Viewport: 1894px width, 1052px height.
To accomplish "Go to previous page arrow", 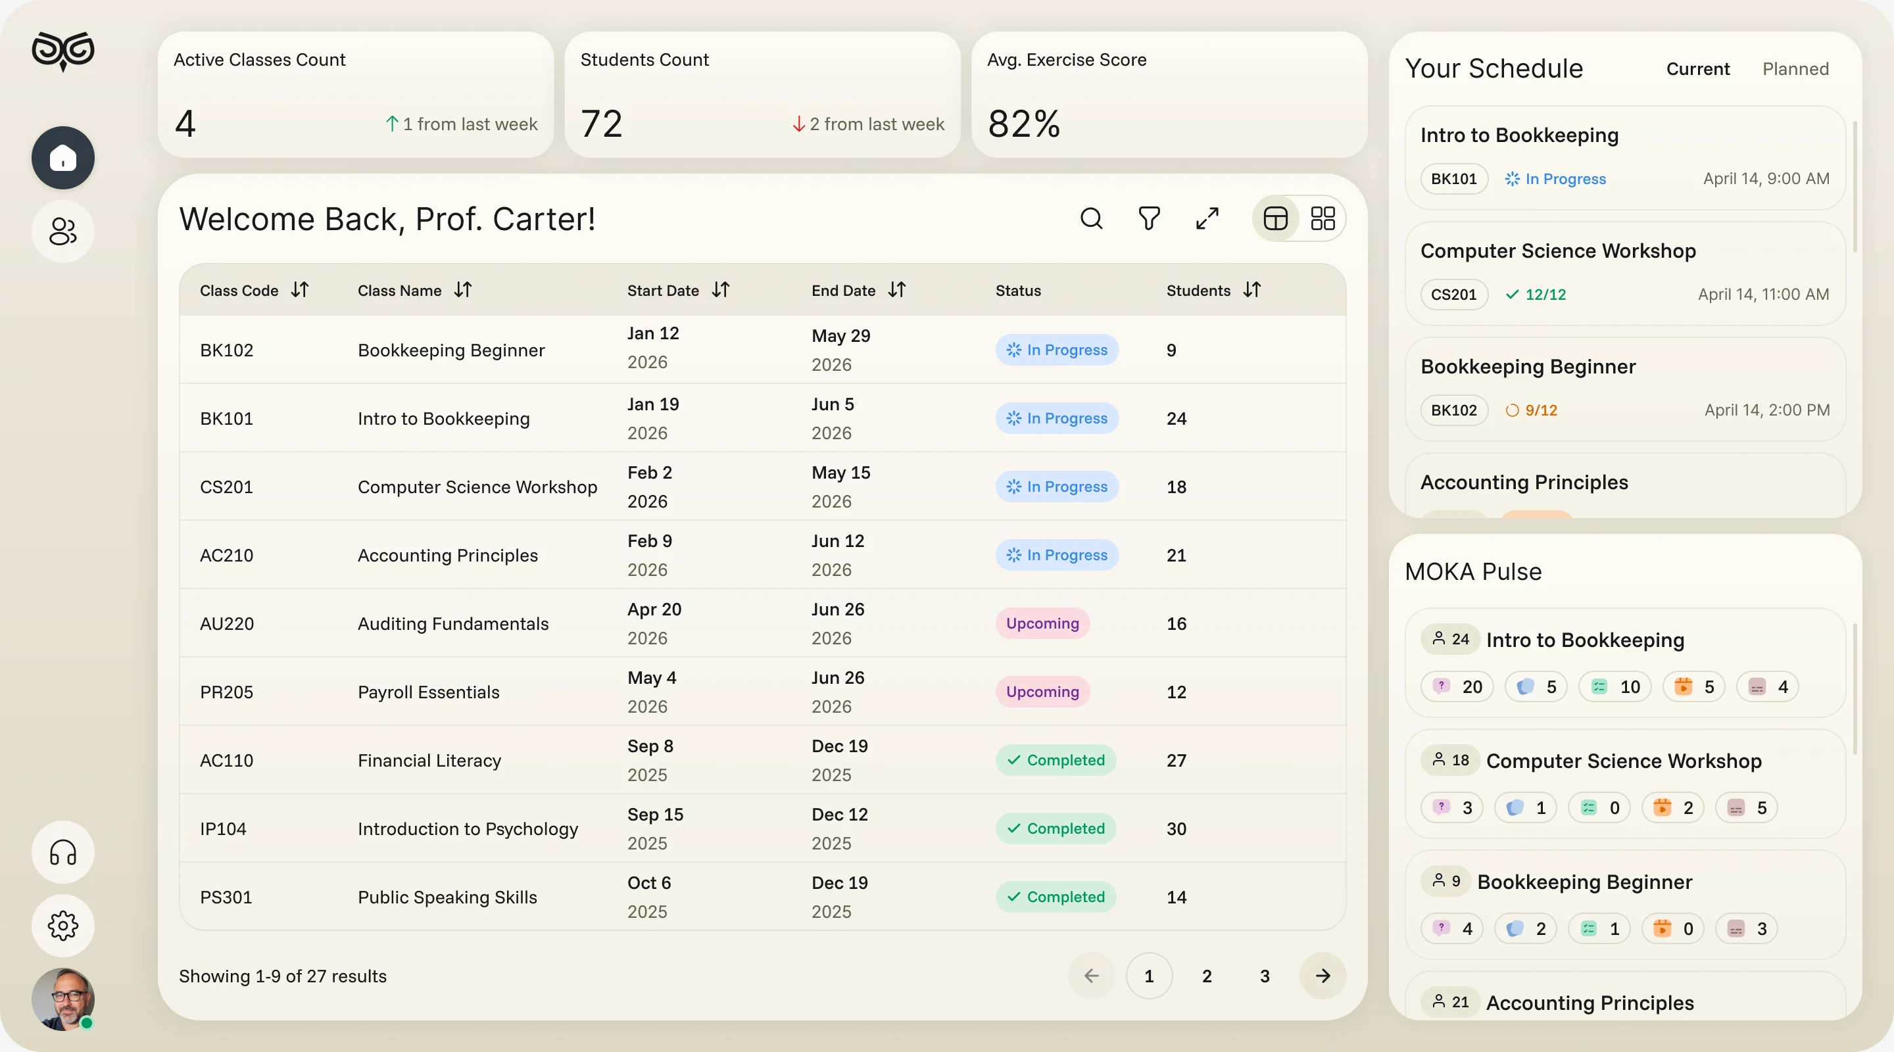I will point(1091,976).
